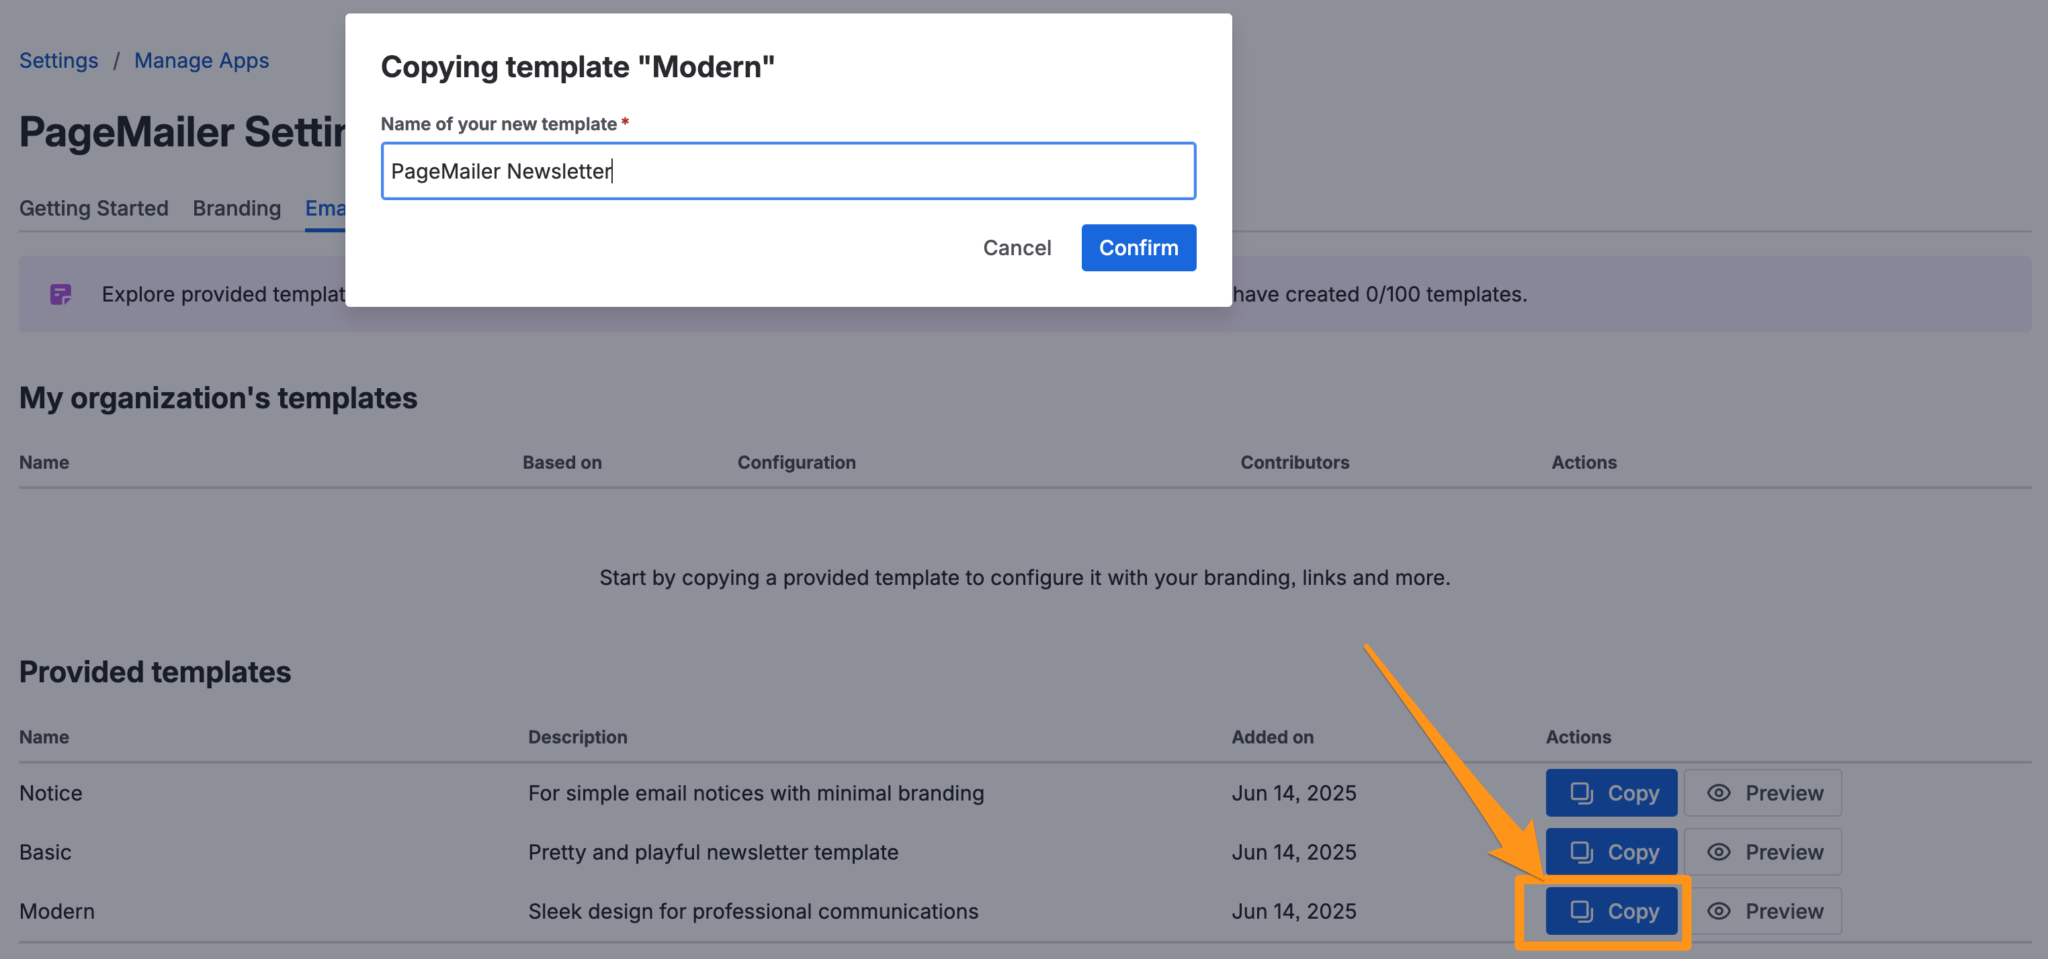Open the Manage Apps breadcrumb link
This screenshot has height=959, width=2048.
pos(201,60)
